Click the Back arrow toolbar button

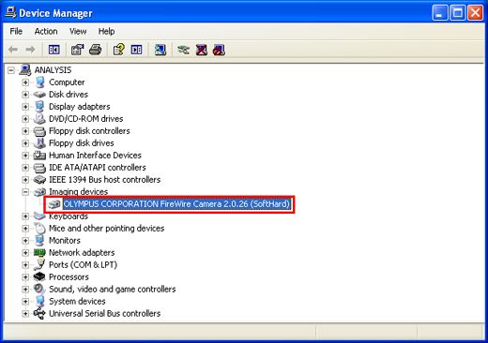(13, 50)
